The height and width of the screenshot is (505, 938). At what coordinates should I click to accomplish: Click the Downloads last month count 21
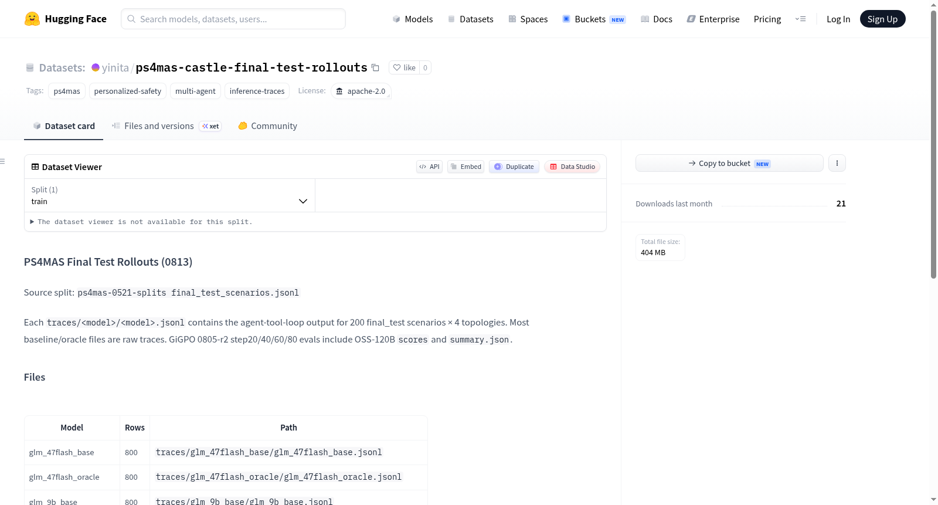pos(841,204)
